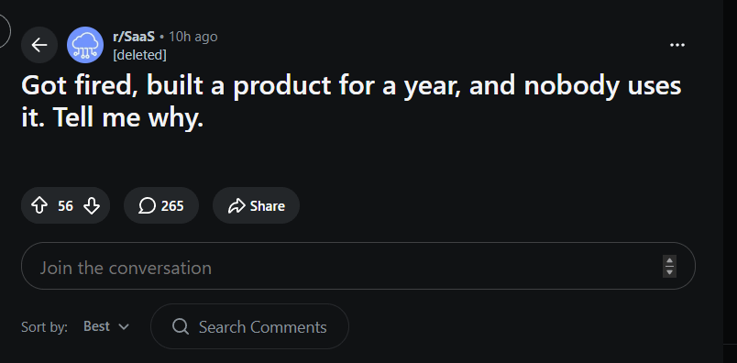The image size is (737, 363).
Task: Expand the chevron next to Best
Action: pyautogui.click(x=124, y=327)
